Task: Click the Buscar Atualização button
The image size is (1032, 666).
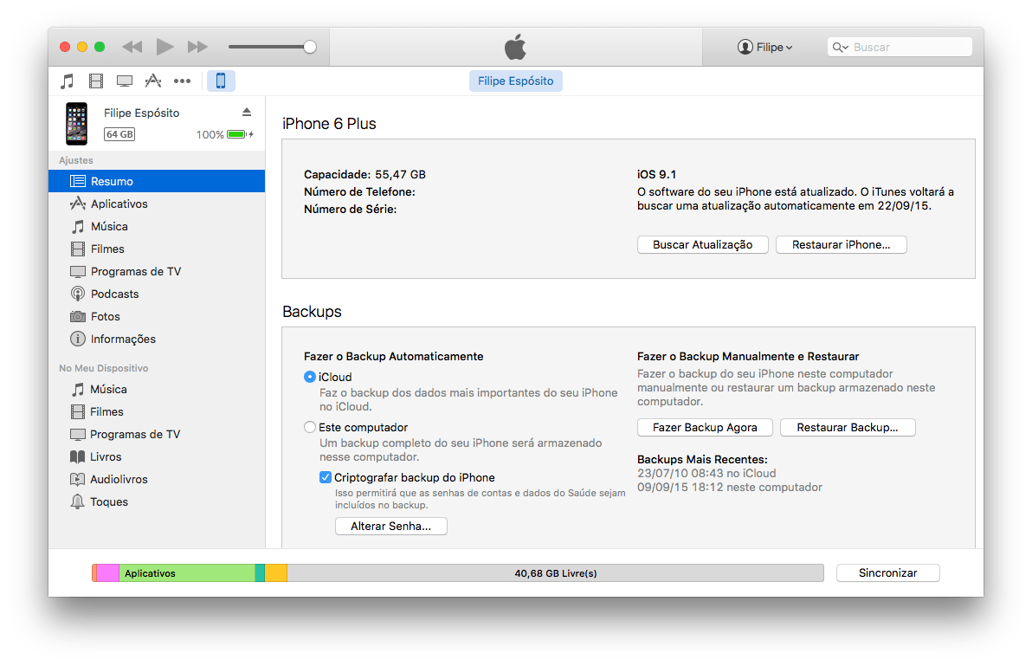Action: [702, 244]
